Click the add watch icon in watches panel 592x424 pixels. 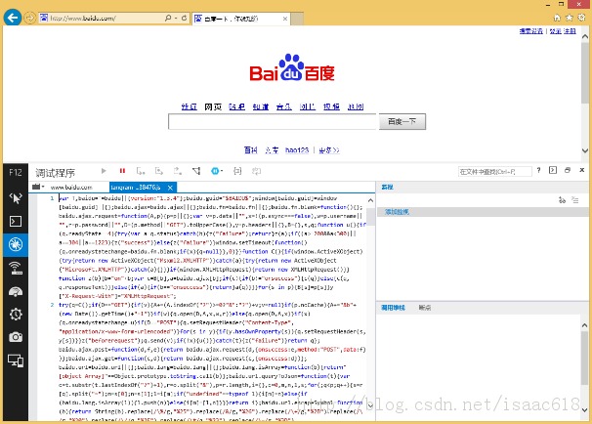[562, 200]
